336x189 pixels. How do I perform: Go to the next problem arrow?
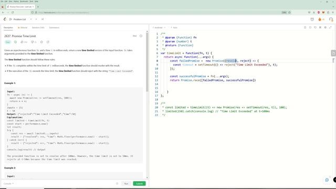36,19
